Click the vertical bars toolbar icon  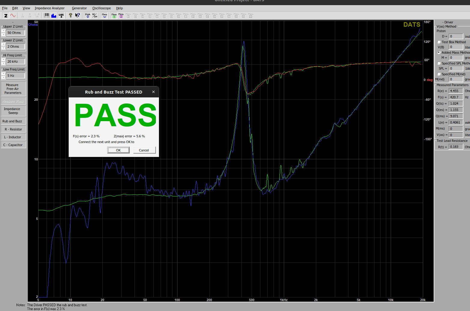pos(47,15)
